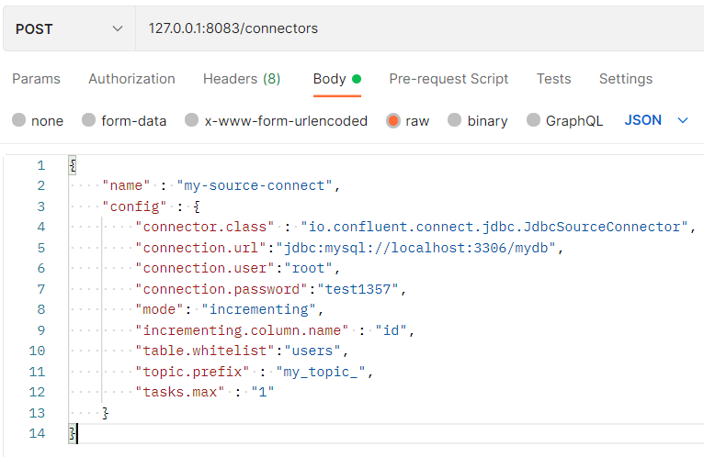The height and width of the screenshot is (457, 704).
Task: Open the POST method dropdown
Action: [x=69, y=29]
